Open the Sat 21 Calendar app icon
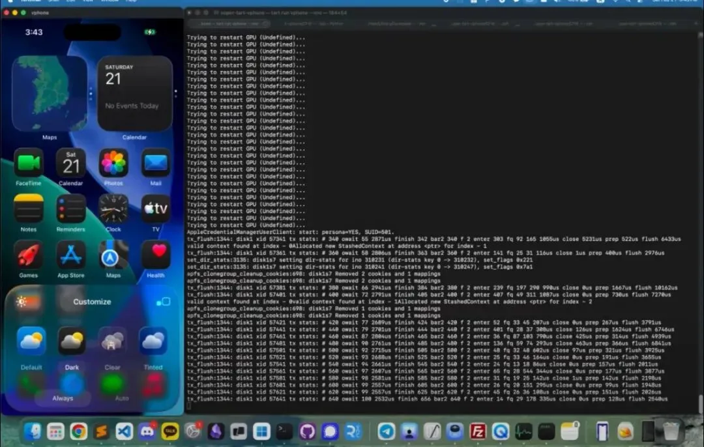This screenshot has width=704, height=447. coord(71,164)
